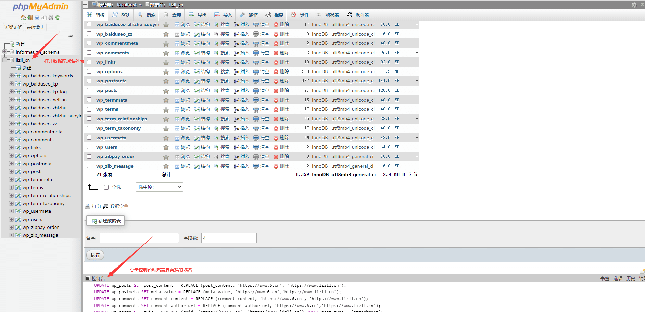Select the wp_users row checkbox
The width and height of the screenshot is (645, 312).
[89, 147]
